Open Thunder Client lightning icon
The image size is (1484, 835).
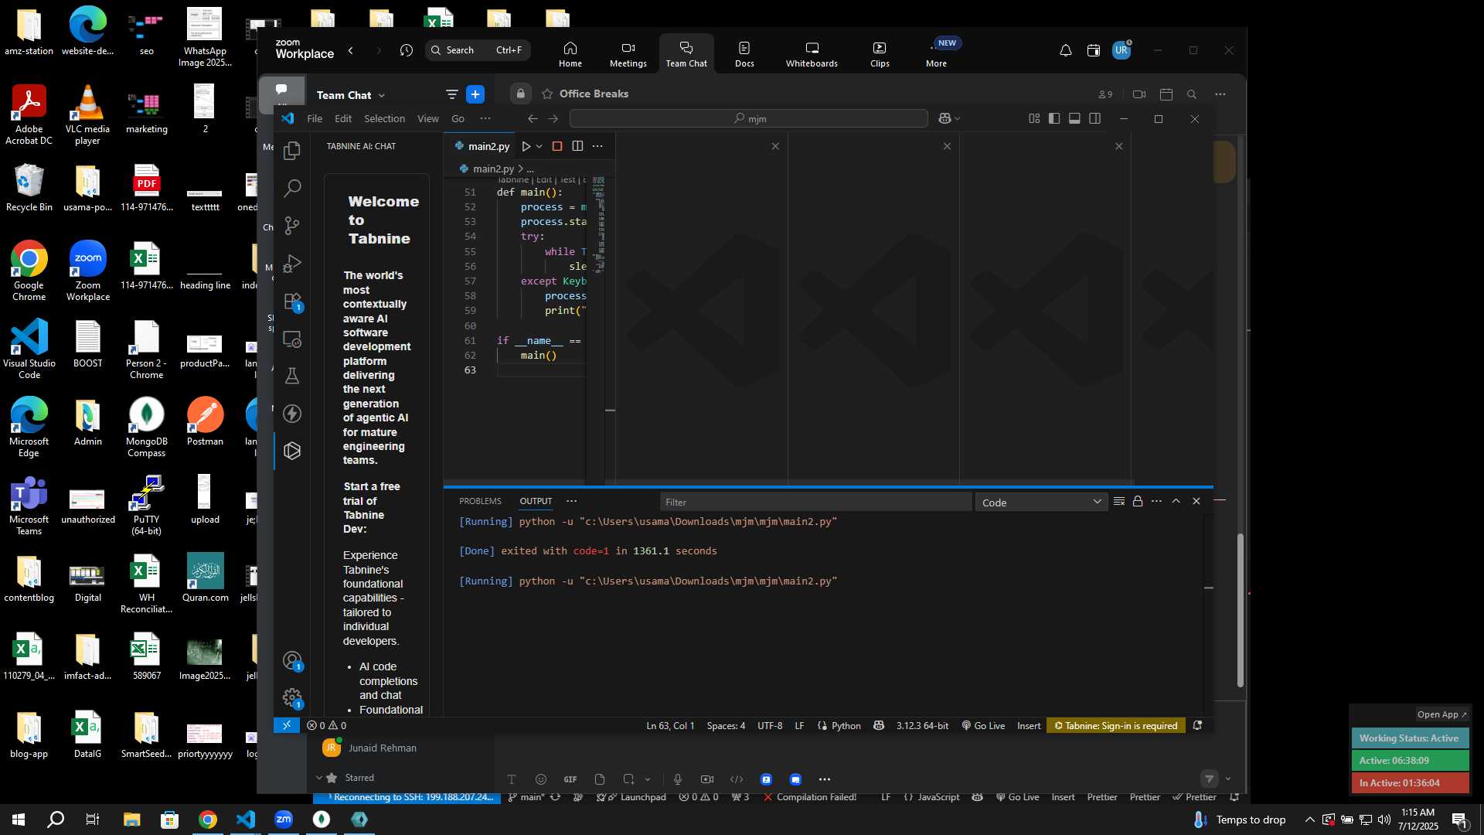pos(292,414)
